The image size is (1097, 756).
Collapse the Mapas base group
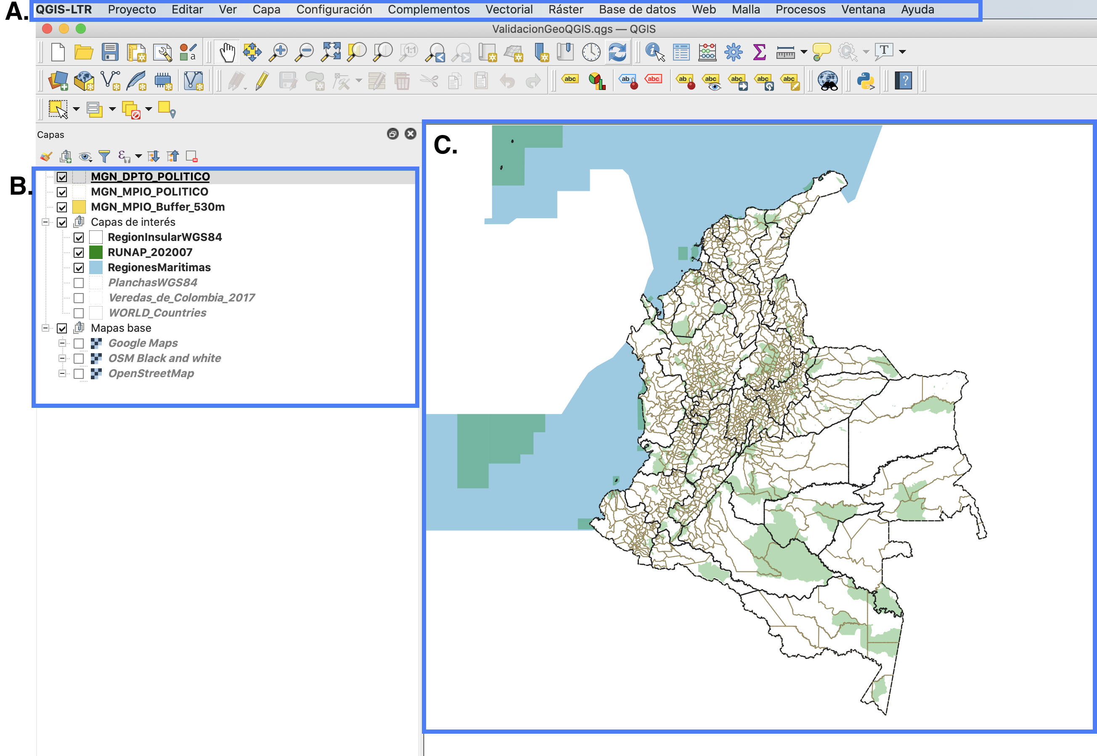coord(45,328)
